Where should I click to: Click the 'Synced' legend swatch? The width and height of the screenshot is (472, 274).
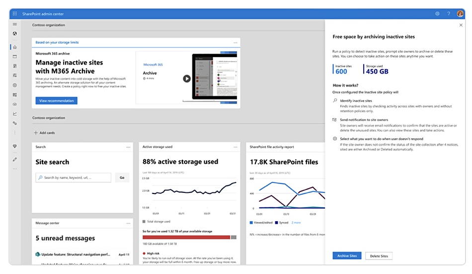pyautogui.click(x=276, y=222)
